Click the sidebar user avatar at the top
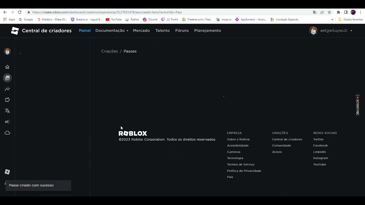Image resolution: width=365 pixels, height=205 pixels. pos(7,52)
